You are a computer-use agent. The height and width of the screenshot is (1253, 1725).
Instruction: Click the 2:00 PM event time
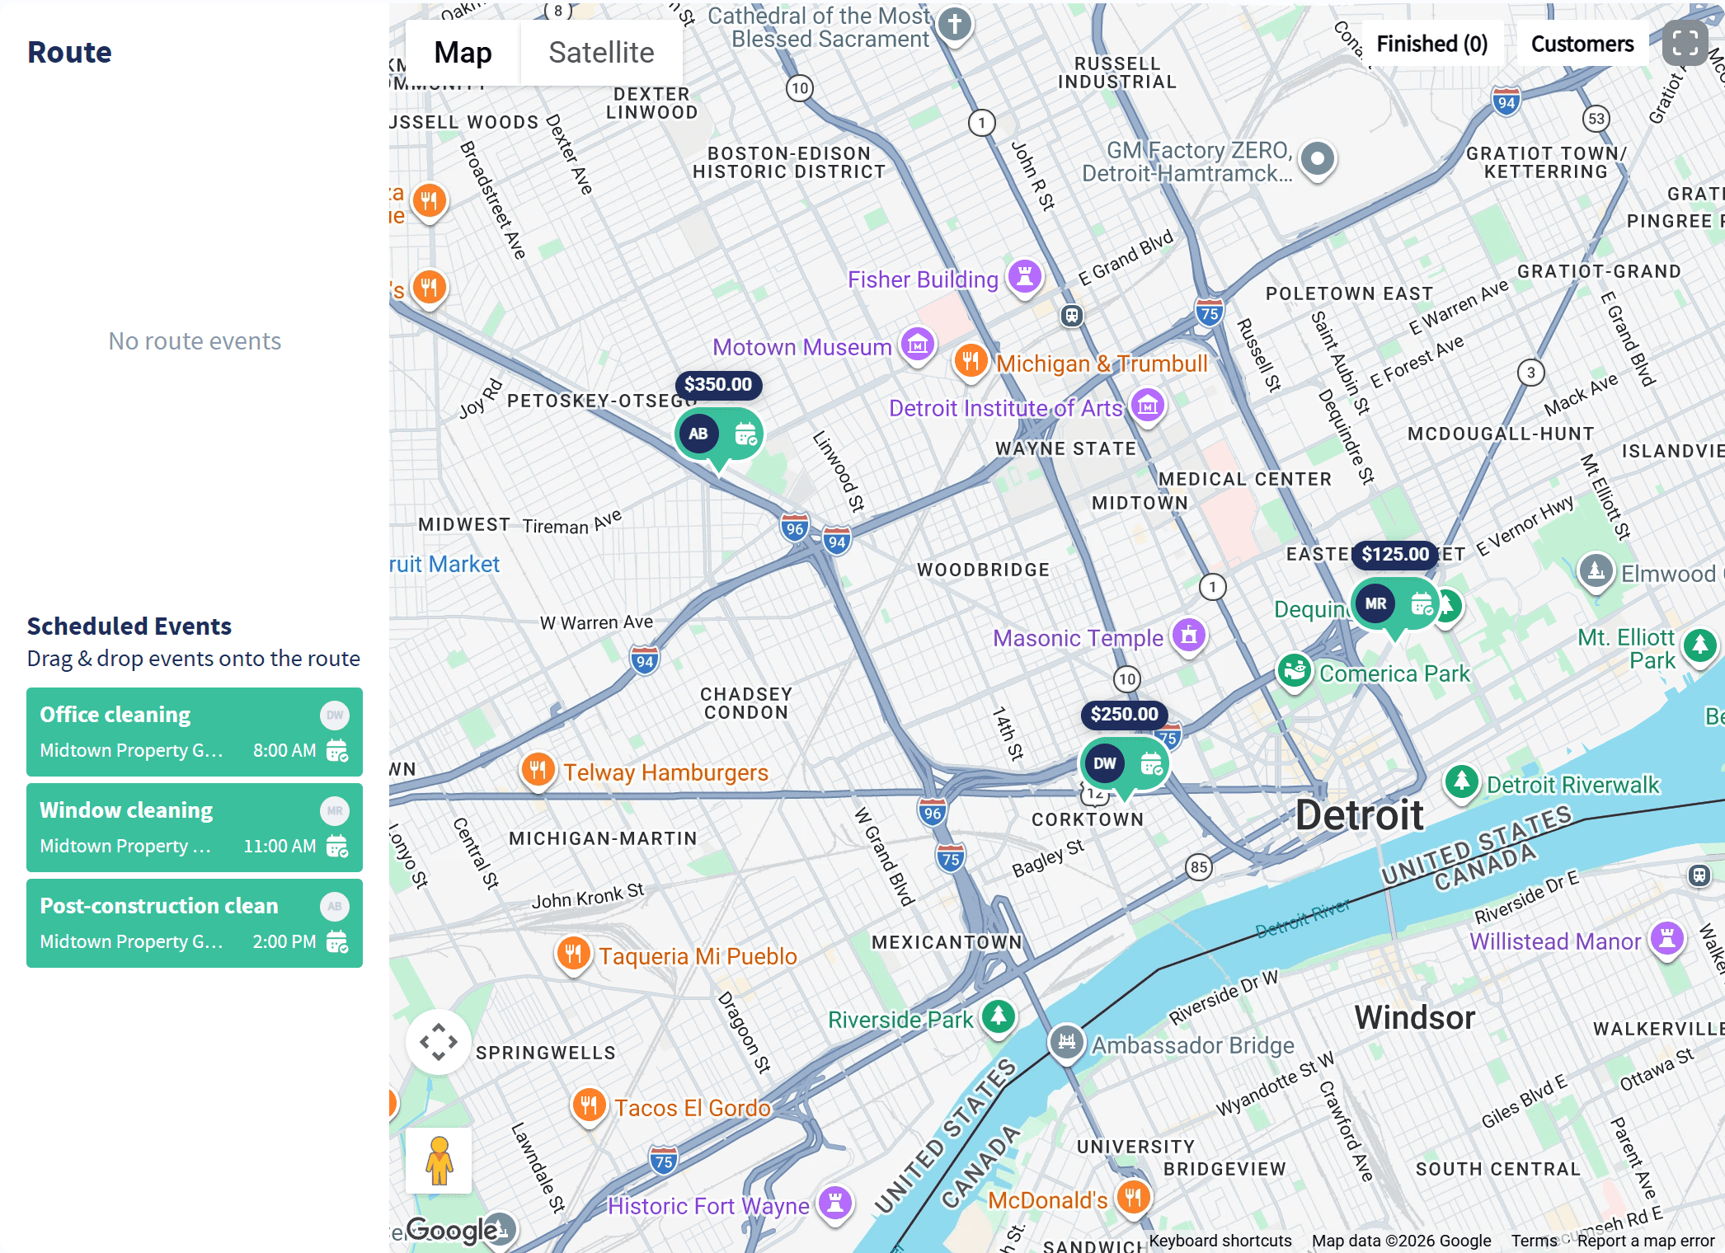pyautogui.click(x=284, y=941)
